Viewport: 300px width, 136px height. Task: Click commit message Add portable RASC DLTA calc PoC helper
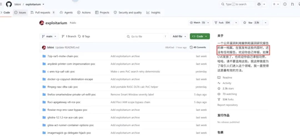(x=134, y=87)
